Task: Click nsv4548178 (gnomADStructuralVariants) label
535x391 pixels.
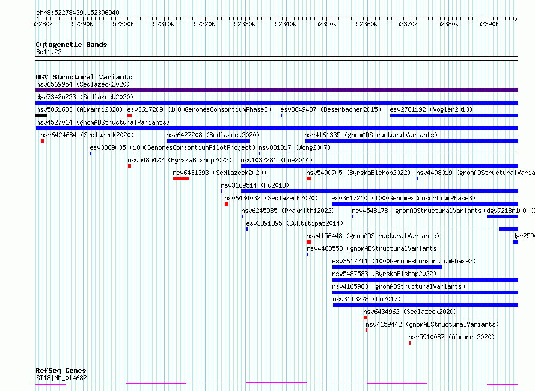Action: pyautogui.click(x=418, y=211)
